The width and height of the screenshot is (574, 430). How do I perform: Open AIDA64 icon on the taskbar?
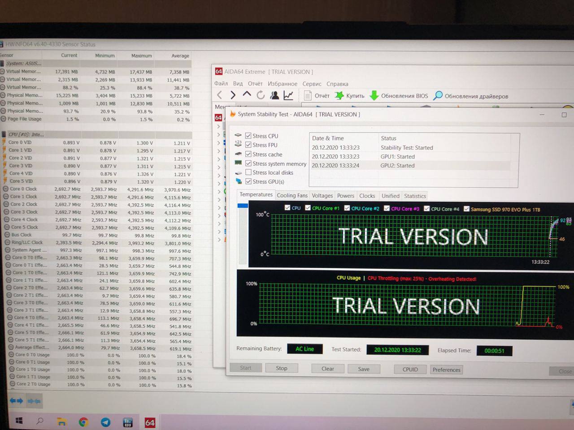[x=150, y=422]
